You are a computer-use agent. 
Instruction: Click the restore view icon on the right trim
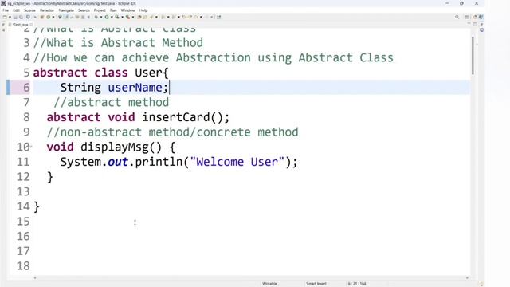[481, 24]
